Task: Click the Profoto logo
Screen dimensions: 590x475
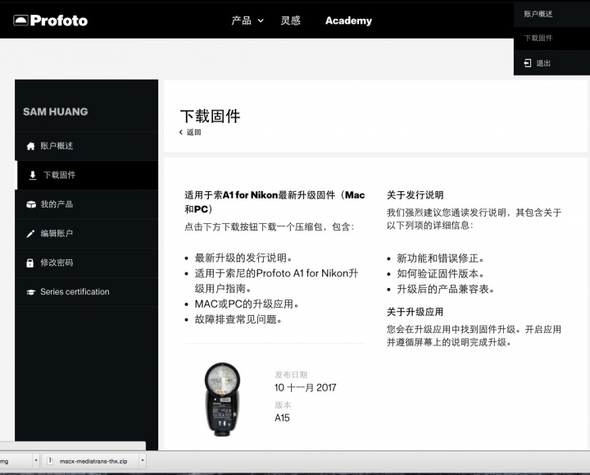Action: [x=51, y=21]
